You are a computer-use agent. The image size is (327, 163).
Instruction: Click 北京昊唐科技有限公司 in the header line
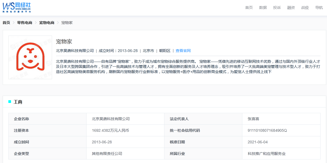(x=75, y=51)
